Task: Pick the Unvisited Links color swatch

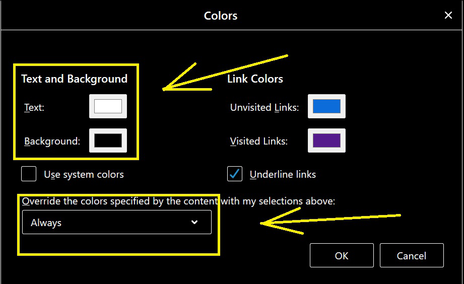Action: click(x=326, y=106)
